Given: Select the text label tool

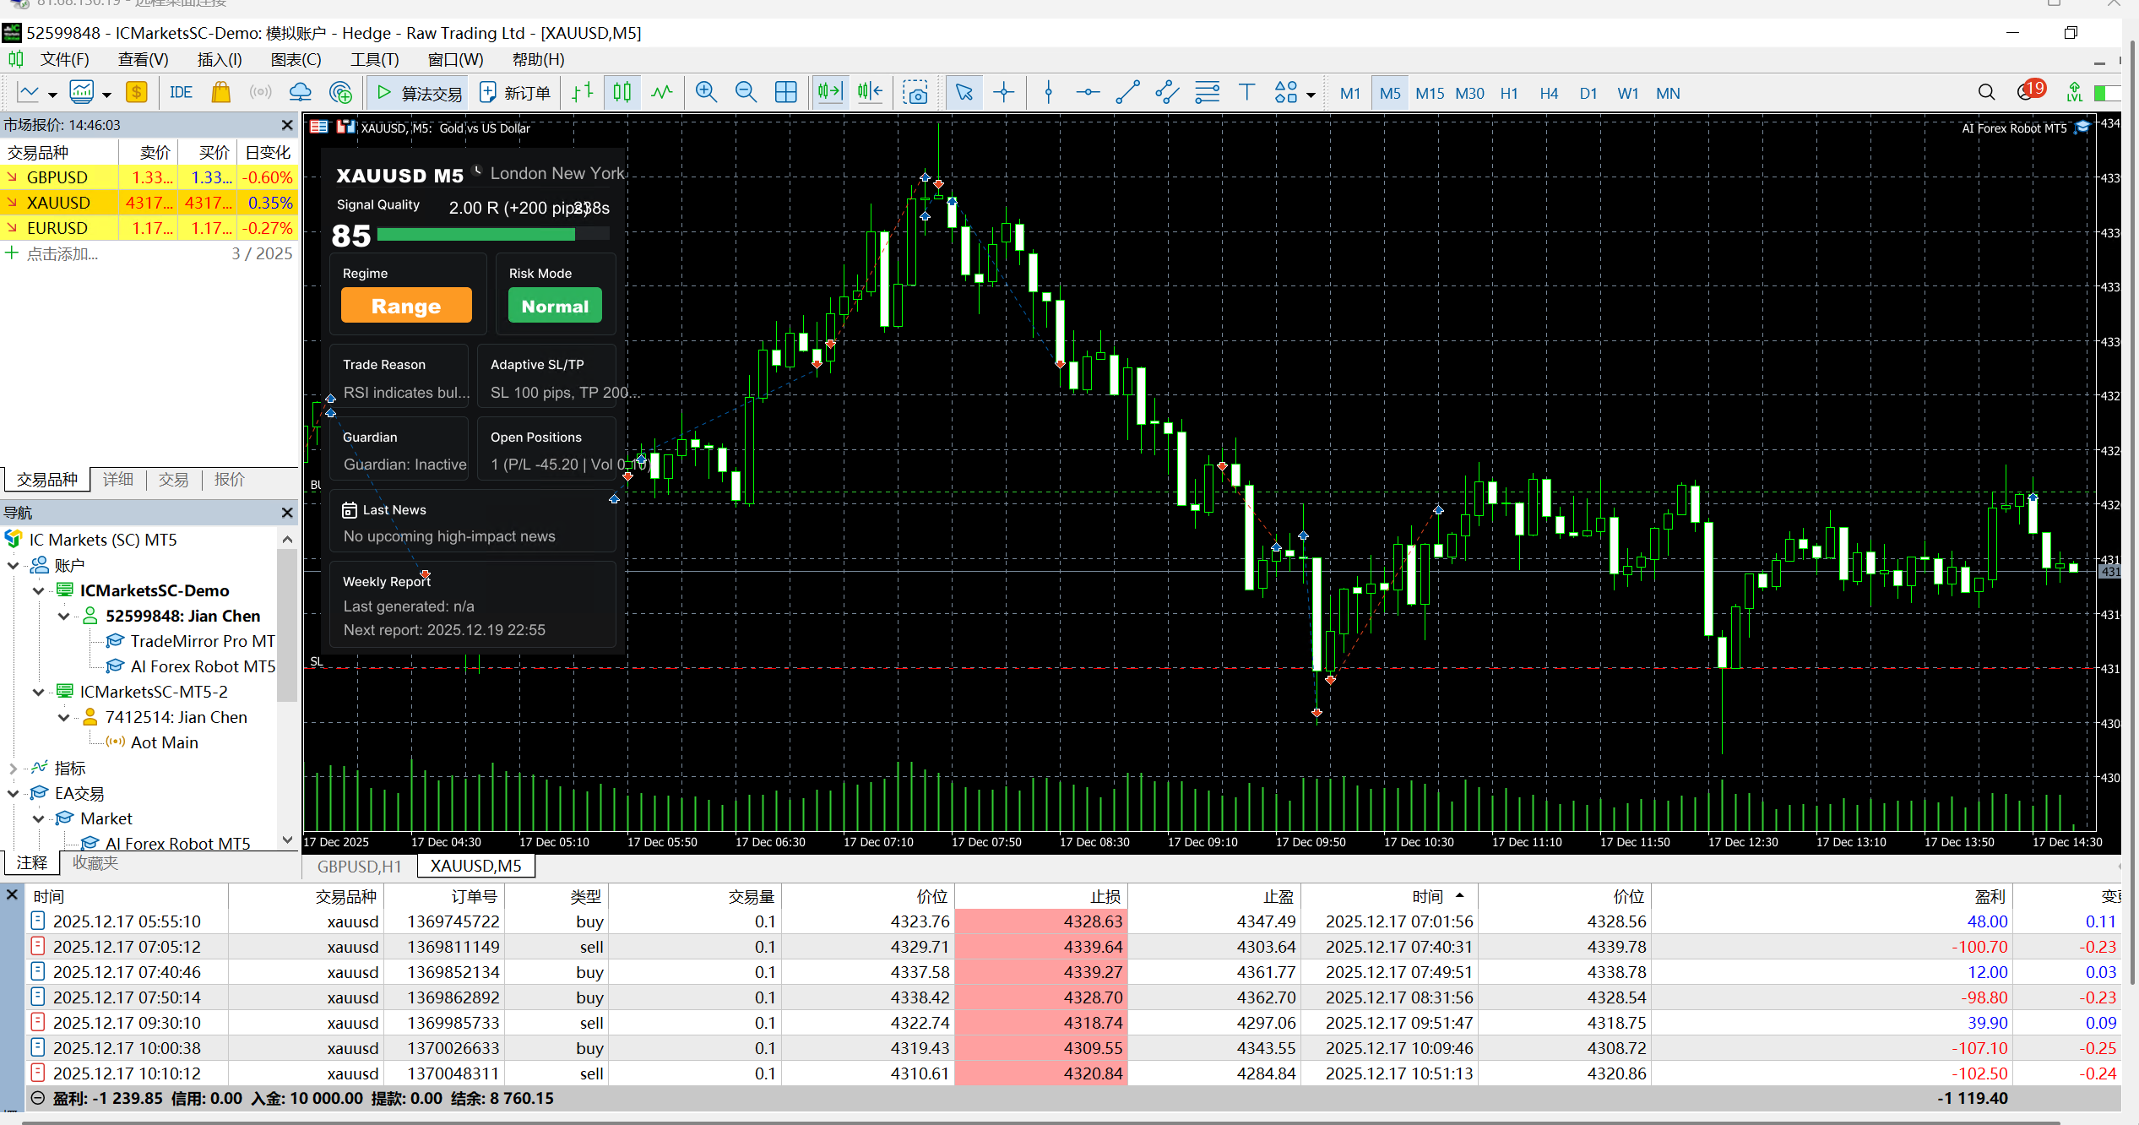Looking at the screenshot, I should 1246,93.
